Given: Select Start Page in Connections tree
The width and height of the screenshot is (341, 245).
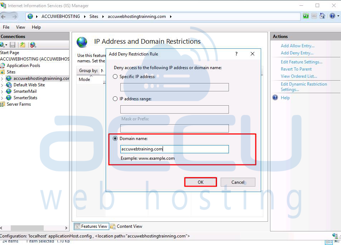Looking at the screenshot, I should pos(10,53).
